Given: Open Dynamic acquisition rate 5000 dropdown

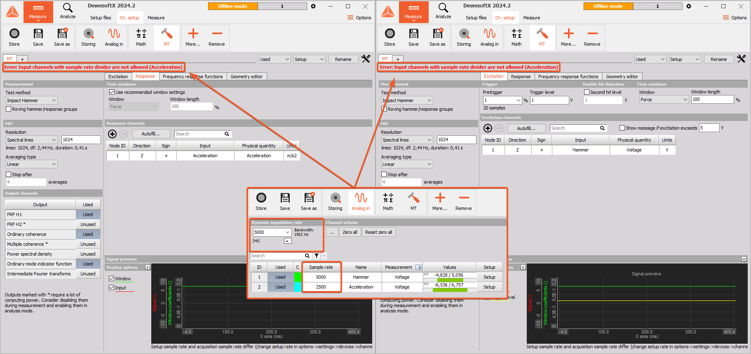Looking at the screenshot, I should (272, 232).
